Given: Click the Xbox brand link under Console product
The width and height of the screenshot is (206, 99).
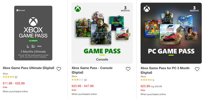Looking at the screenshot, I should pos(74,76).
